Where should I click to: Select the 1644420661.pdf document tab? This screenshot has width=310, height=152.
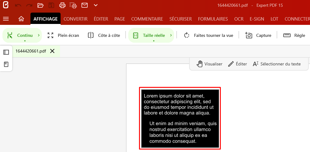tap(31, 51)
